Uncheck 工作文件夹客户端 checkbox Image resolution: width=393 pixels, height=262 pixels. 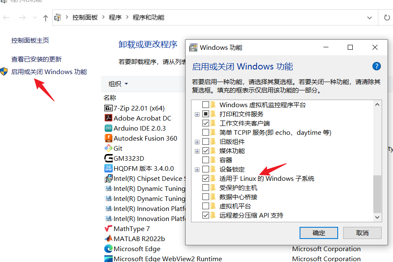tap(206, 123)
